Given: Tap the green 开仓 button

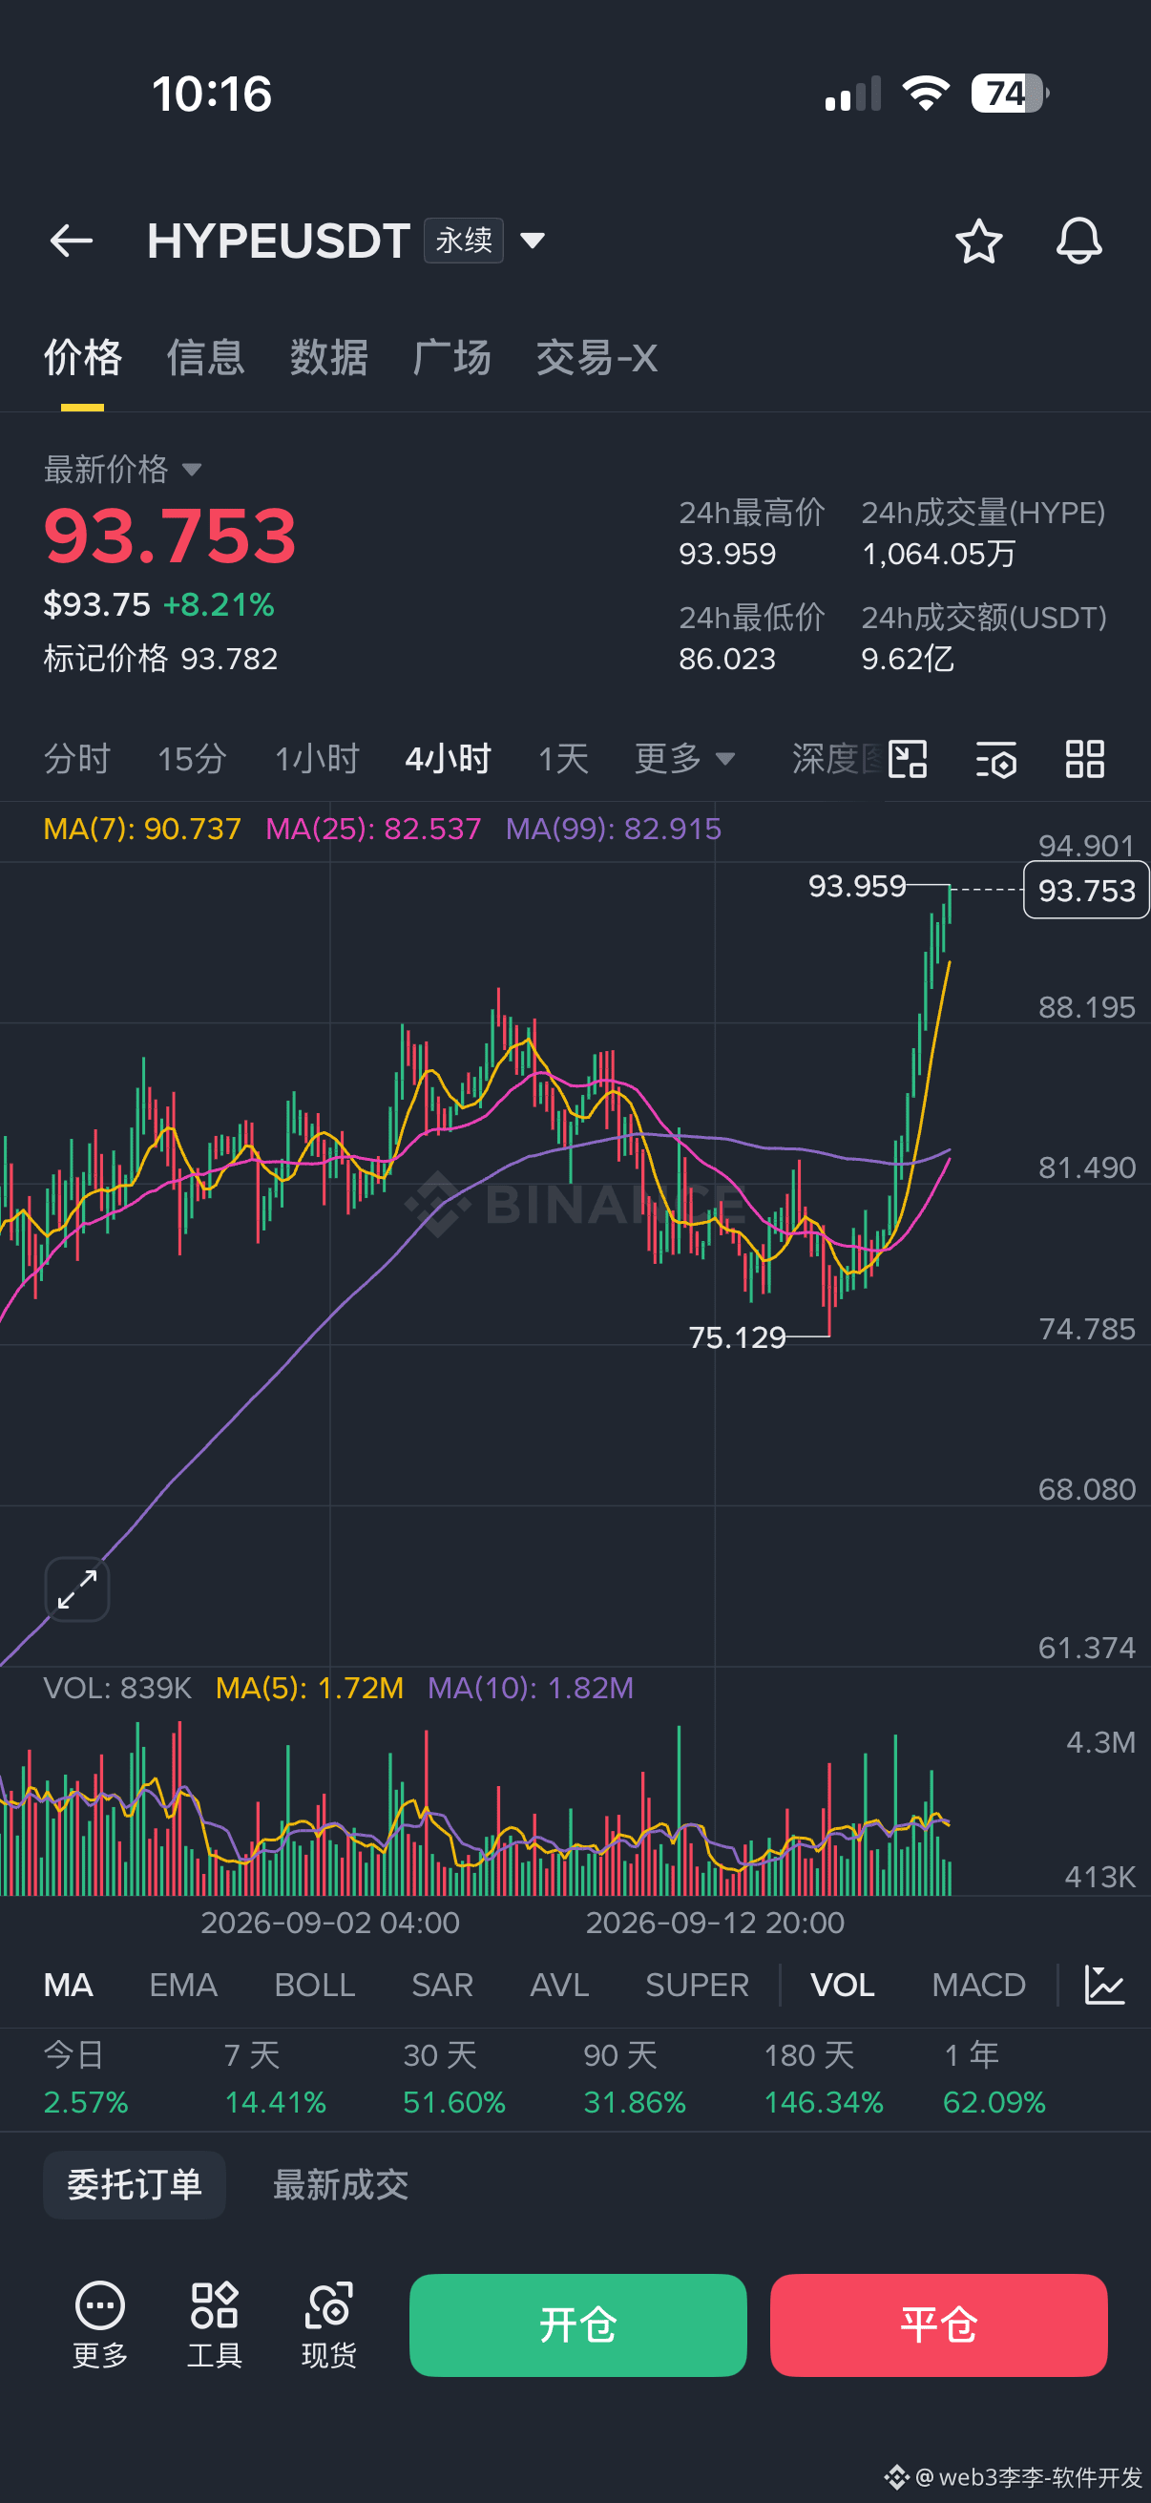Looking at the screenshot, I should [x=578, y=2325].
